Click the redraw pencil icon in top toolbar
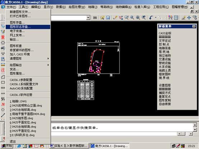 pyautogui.click(x=115, y=18)
